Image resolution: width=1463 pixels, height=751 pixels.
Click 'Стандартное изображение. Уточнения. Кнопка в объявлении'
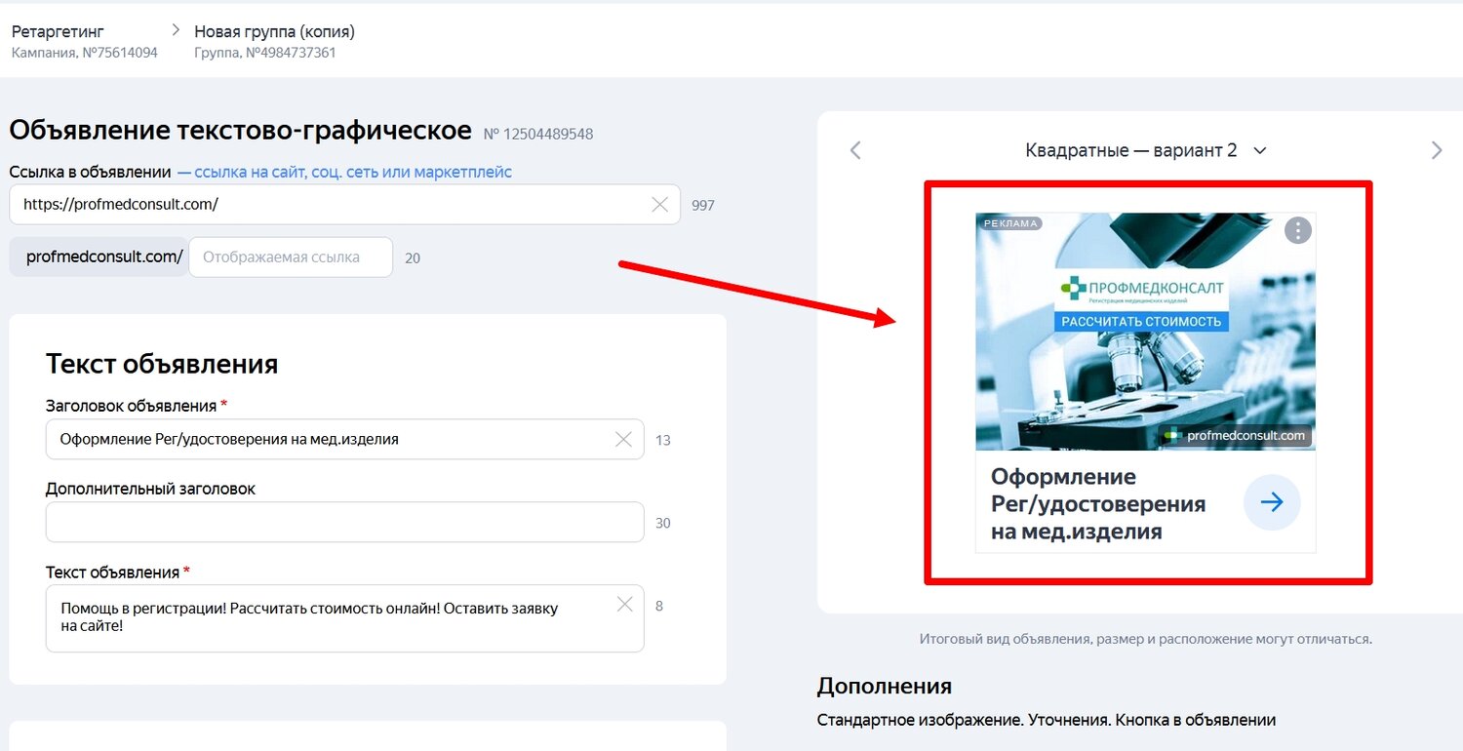[x=1046, y=721]
